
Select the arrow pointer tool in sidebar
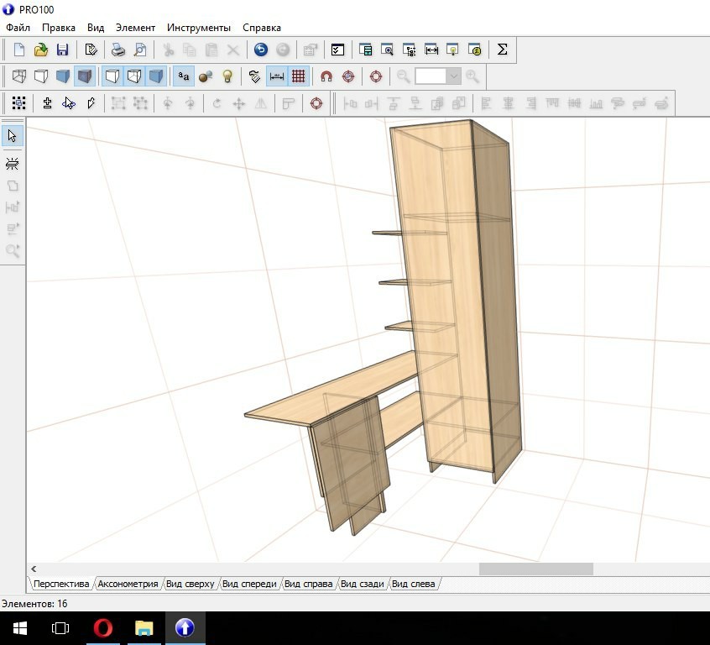click(13, 136)
